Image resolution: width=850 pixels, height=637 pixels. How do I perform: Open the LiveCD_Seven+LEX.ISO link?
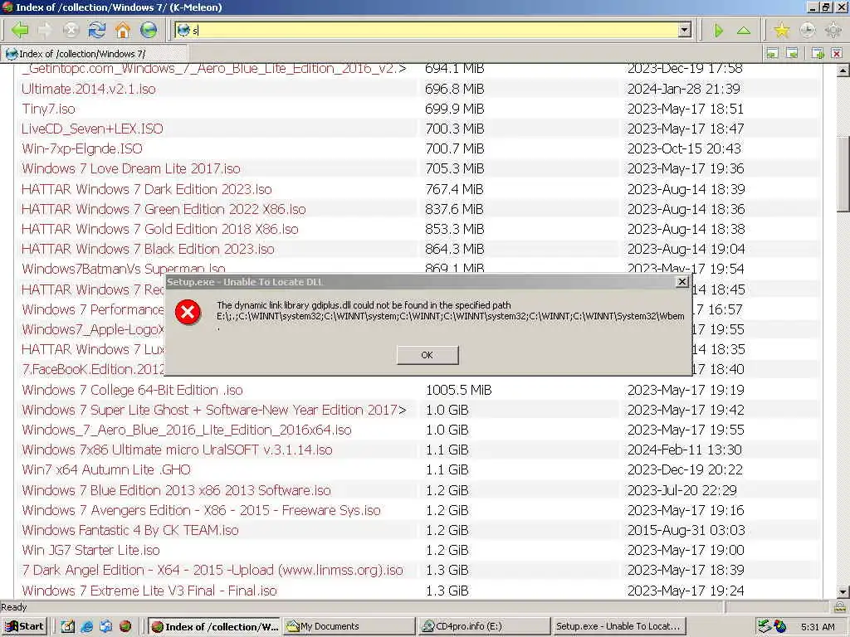(92, 129)
